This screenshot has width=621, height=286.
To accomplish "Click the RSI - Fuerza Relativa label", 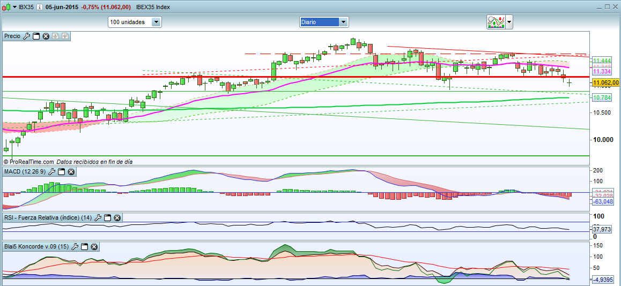I will [48, 217].
